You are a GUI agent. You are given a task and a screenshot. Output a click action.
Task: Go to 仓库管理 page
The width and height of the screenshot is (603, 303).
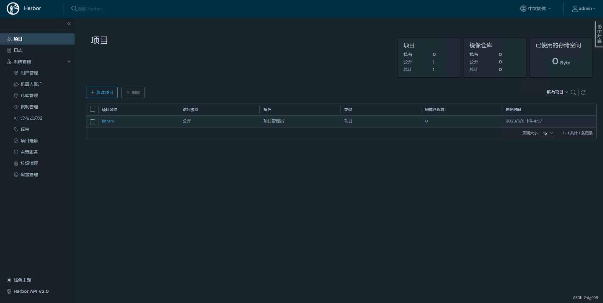29,95
